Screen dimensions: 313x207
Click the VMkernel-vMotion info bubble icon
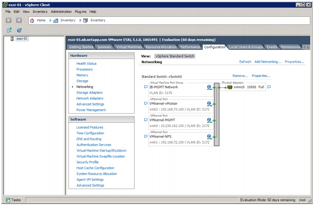(x=146, y=103)
